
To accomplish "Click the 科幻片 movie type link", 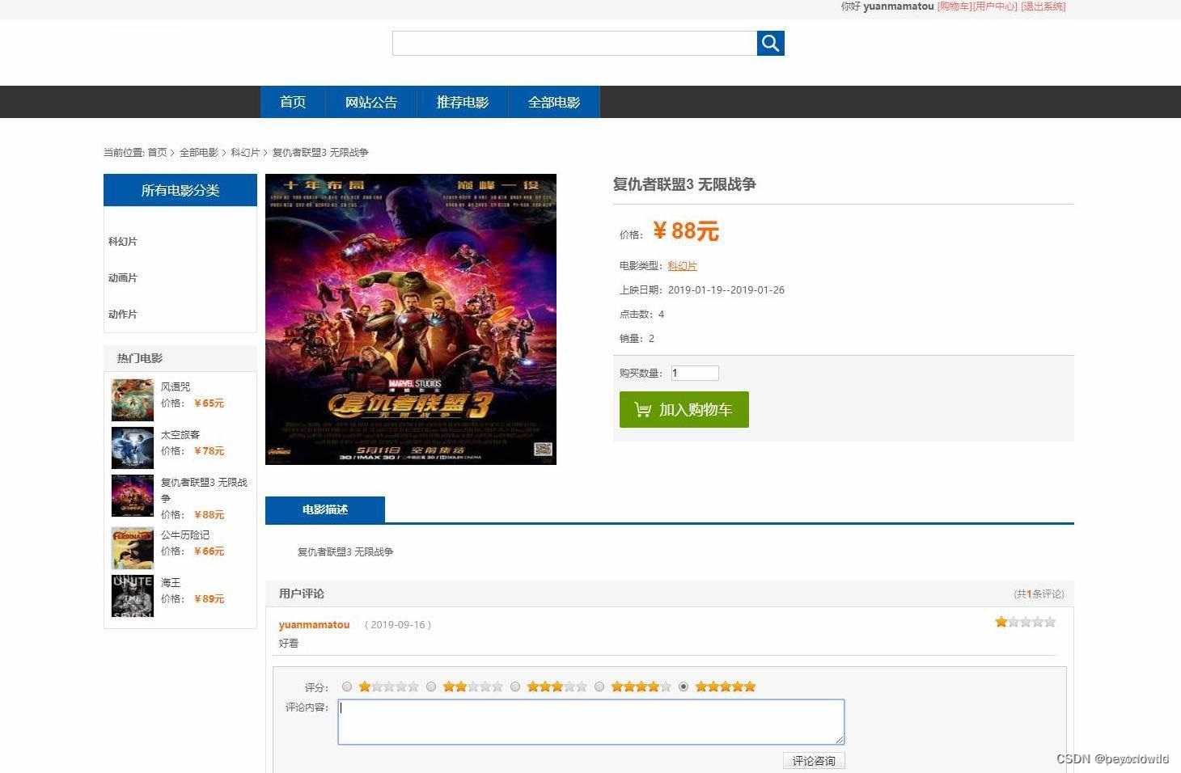I will tap(683, 265).
